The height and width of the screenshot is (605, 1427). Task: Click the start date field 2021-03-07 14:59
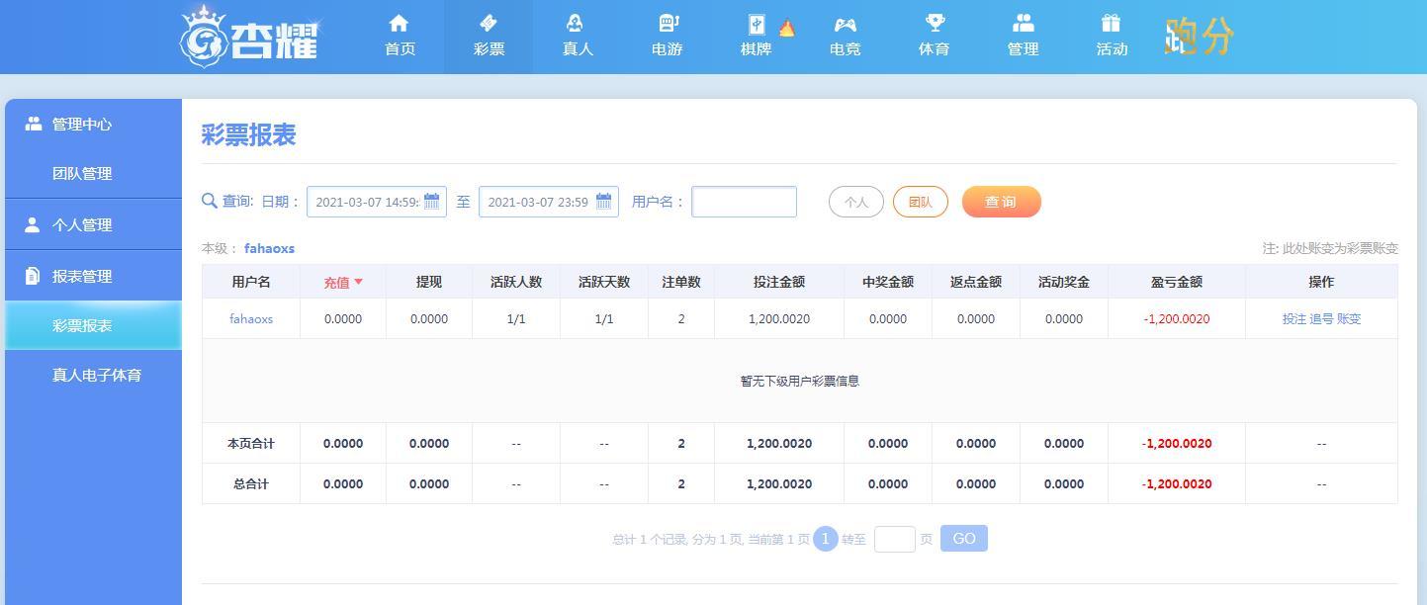click(x=377, y=202)
